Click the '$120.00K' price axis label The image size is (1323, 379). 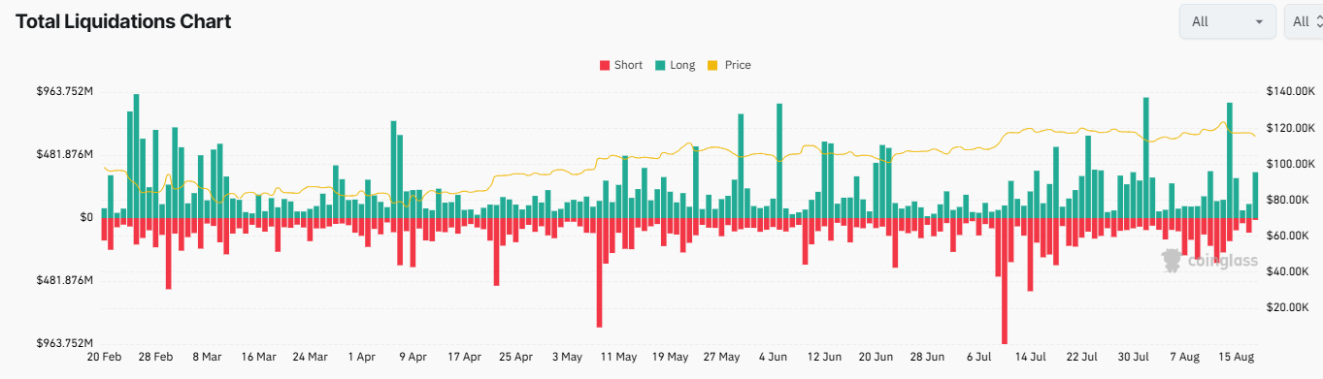(1291, 127)
